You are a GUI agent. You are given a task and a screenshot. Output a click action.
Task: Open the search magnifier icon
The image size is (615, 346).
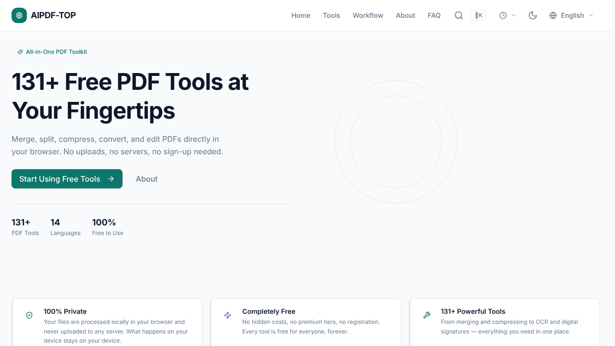click(459, 15)
